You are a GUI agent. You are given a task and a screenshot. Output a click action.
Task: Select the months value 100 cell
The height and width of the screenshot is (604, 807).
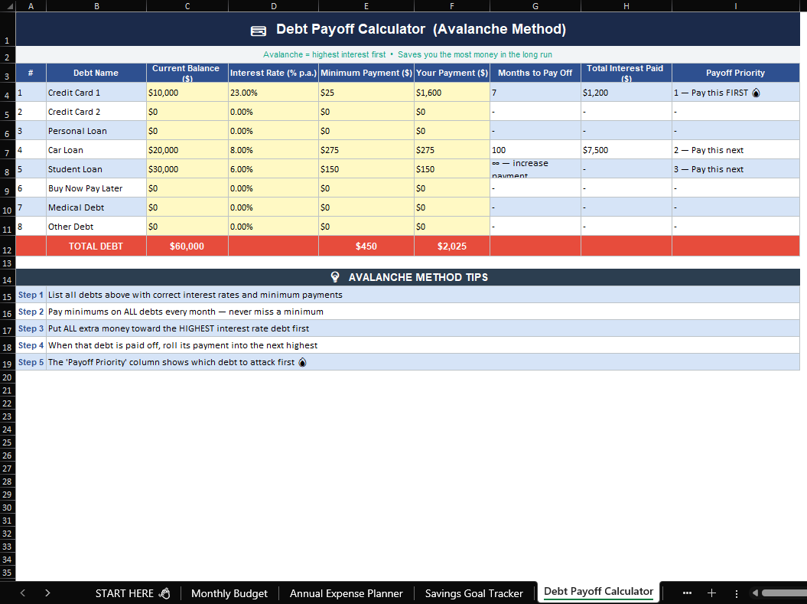tap(535, 150)
